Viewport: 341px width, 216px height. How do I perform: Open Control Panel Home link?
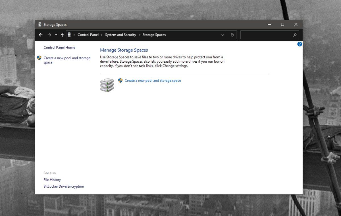[59, 47]
